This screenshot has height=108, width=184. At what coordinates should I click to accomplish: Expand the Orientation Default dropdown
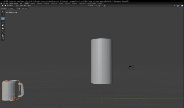tap(12, 8)
